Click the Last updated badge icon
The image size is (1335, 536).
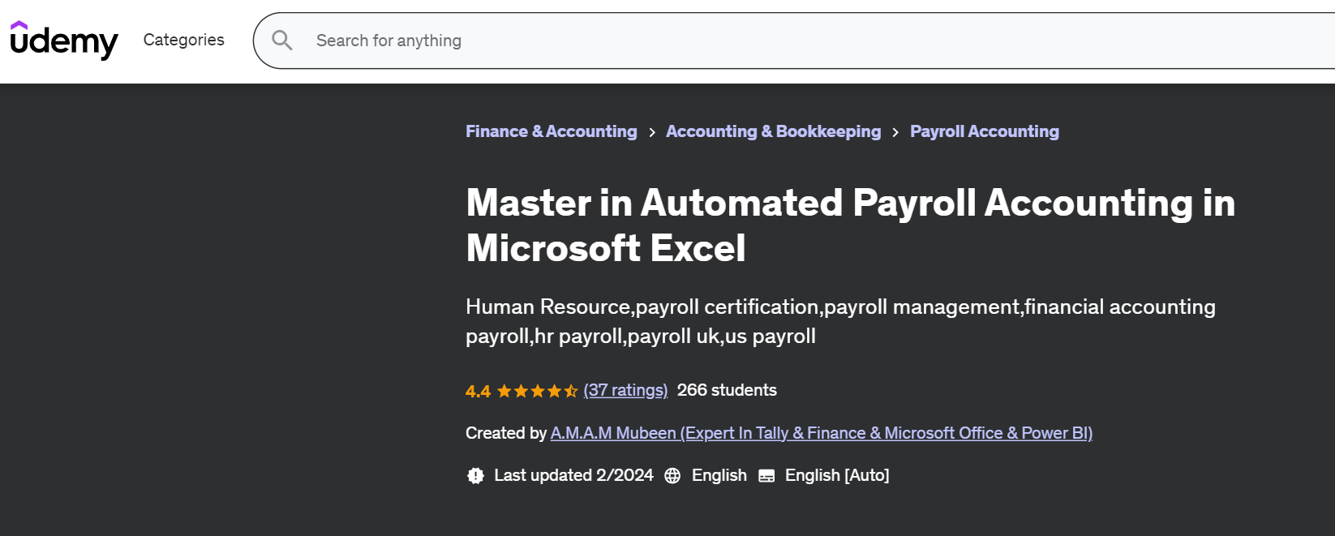tap(476, 476)
